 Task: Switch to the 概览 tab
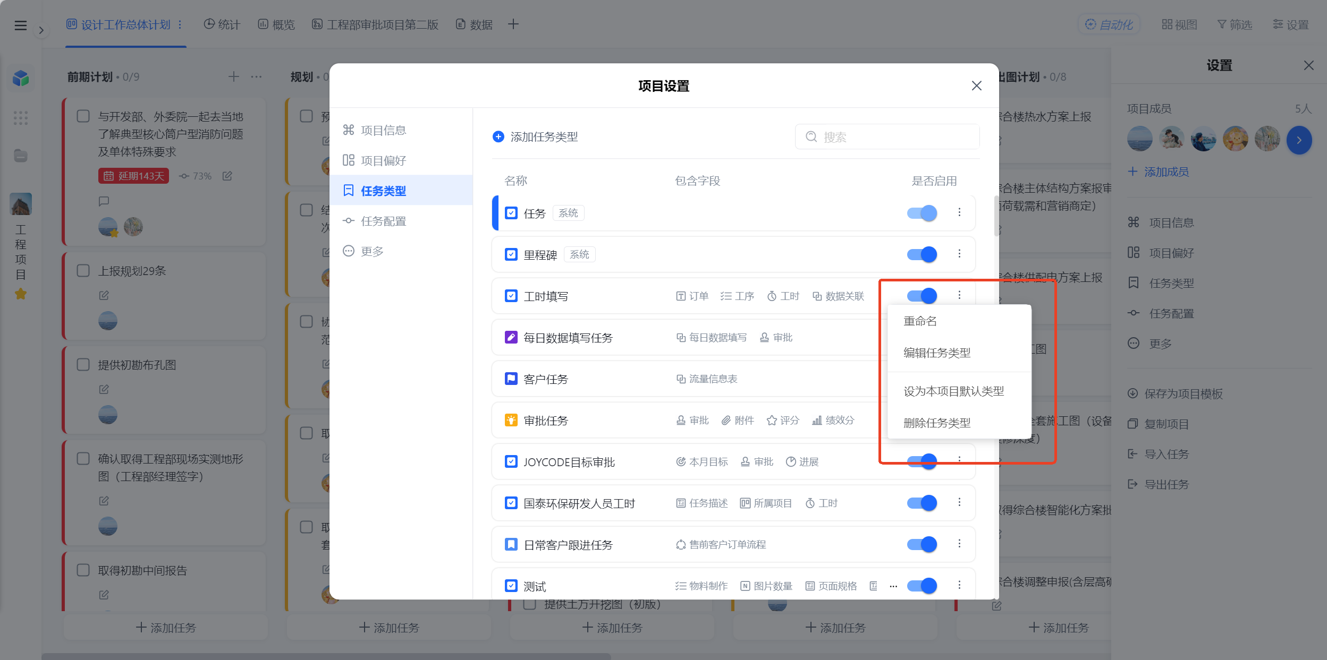[x=276, y=24]
